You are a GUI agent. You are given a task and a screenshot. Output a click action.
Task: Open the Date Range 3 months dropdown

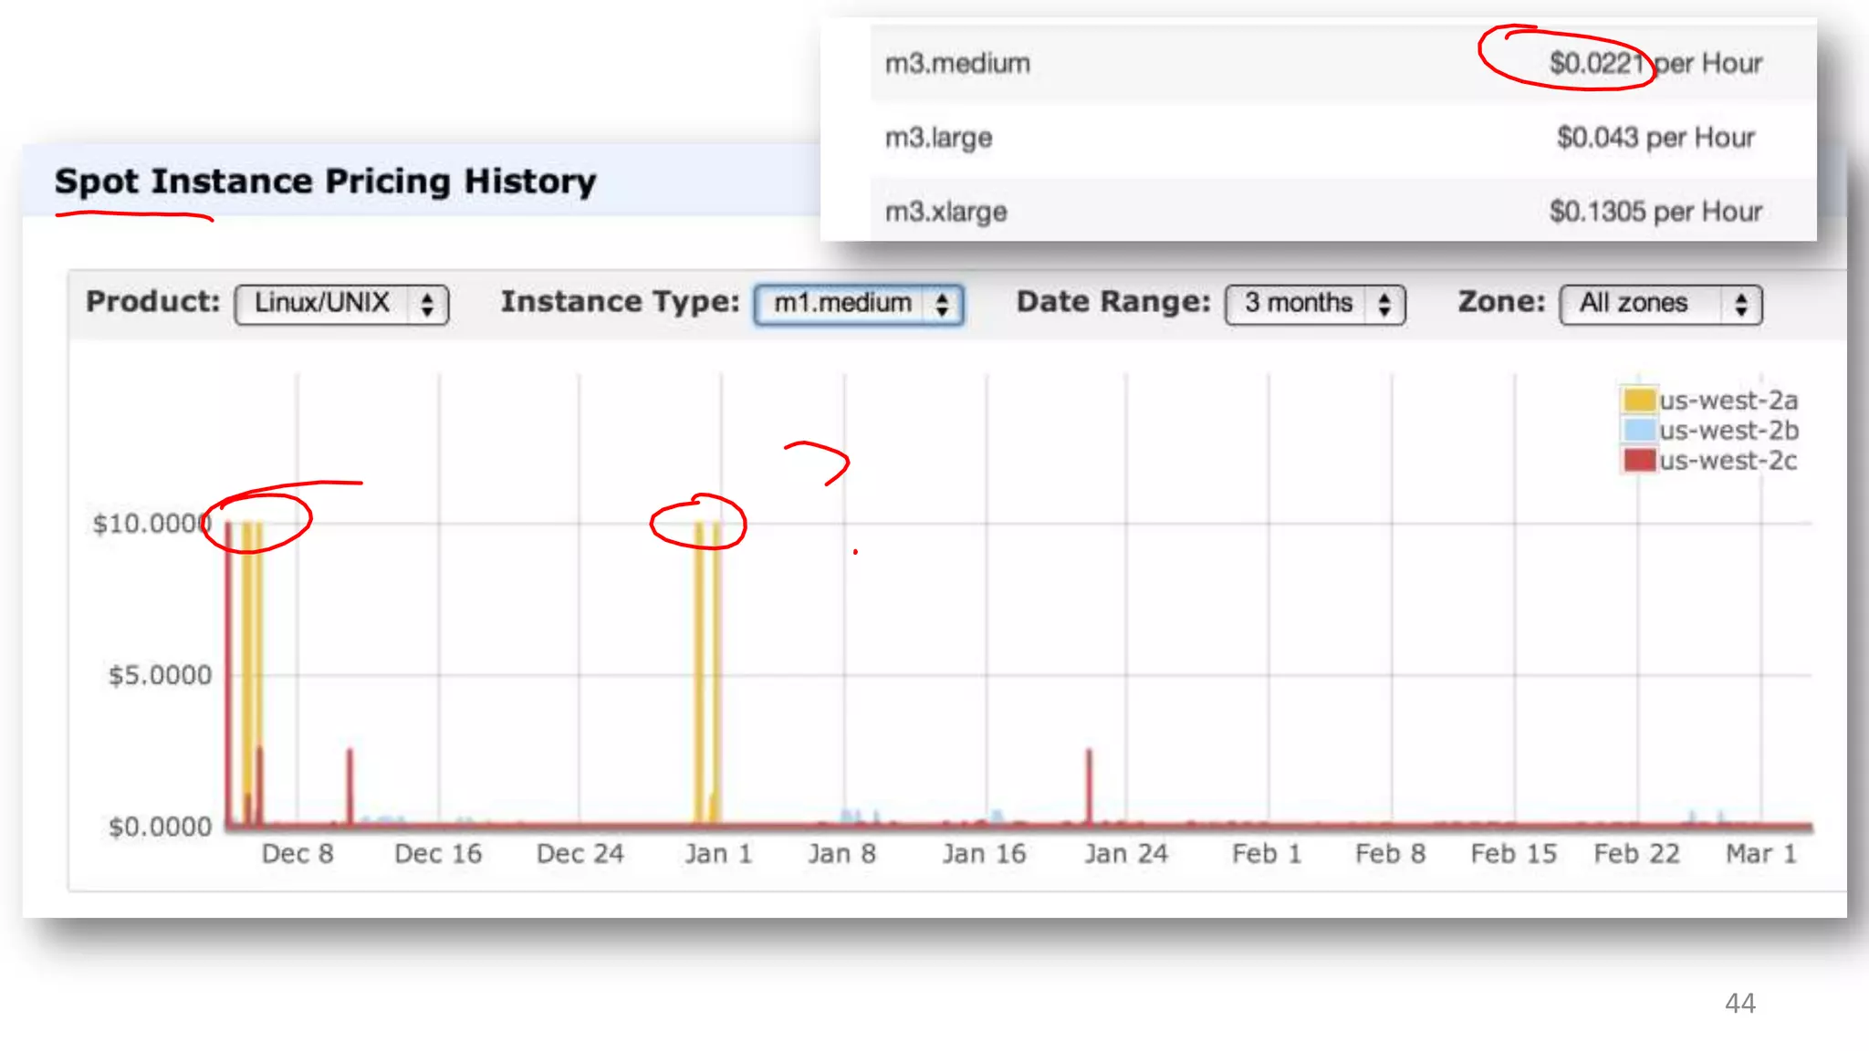tap(1298, 304)
